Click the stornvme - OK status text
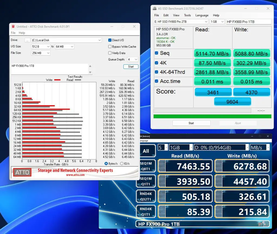277x234 pixels. (x=166, y=38)
